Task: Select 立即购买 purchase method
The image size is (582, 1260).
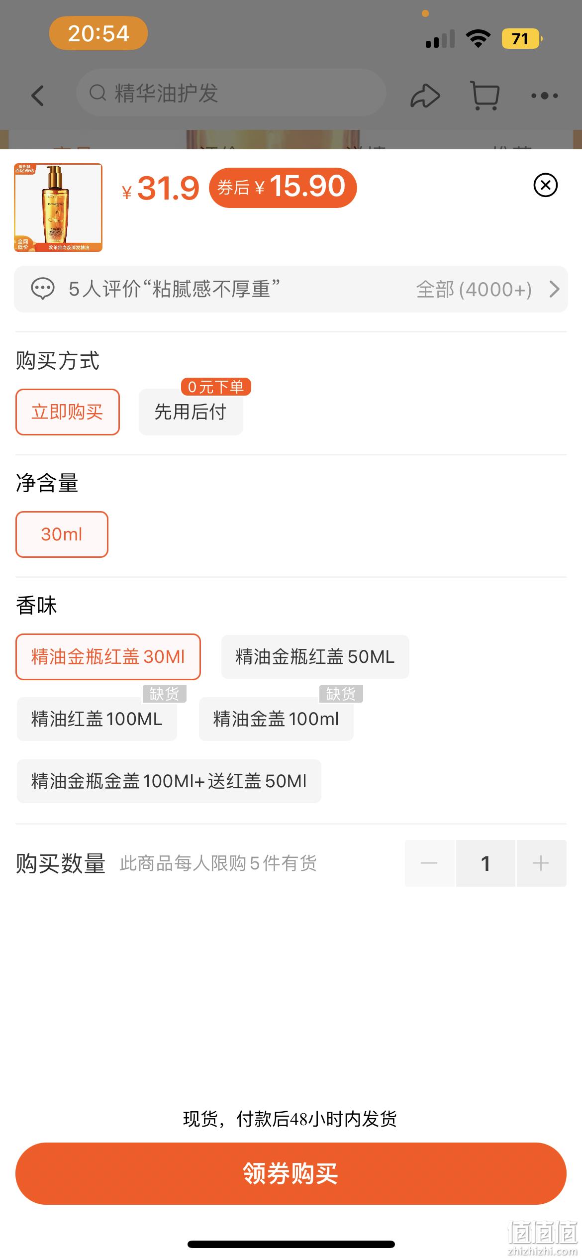Action: (68, 412)
